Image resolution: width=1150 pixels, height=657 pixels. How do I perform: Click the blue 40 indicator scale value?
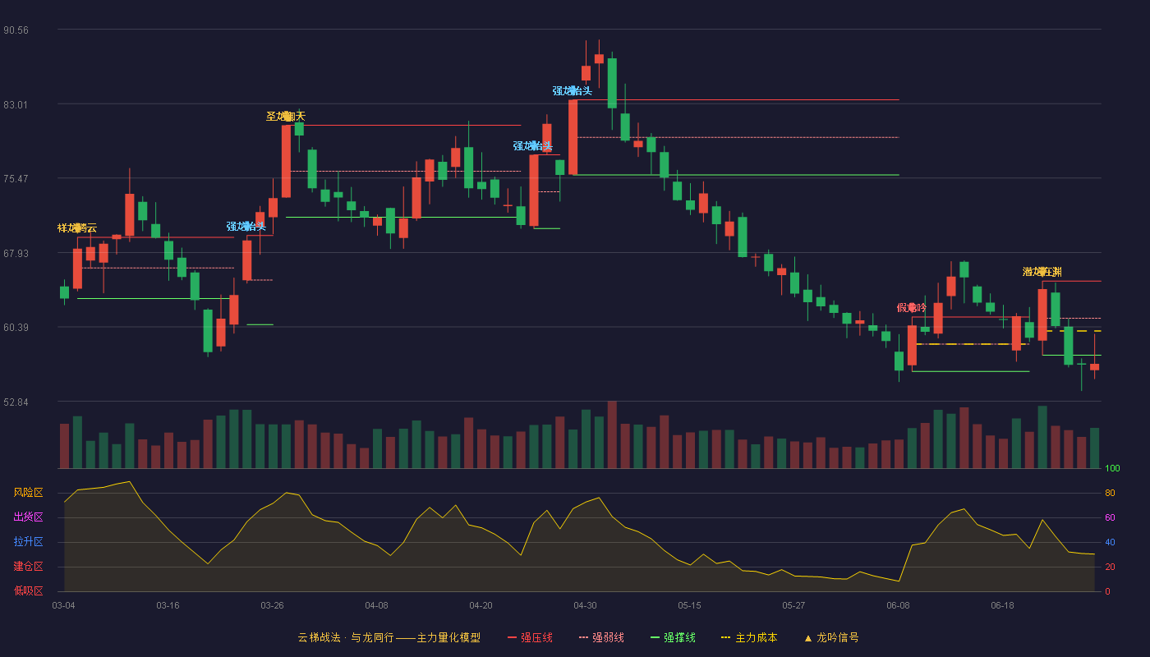coord(1110,543)
